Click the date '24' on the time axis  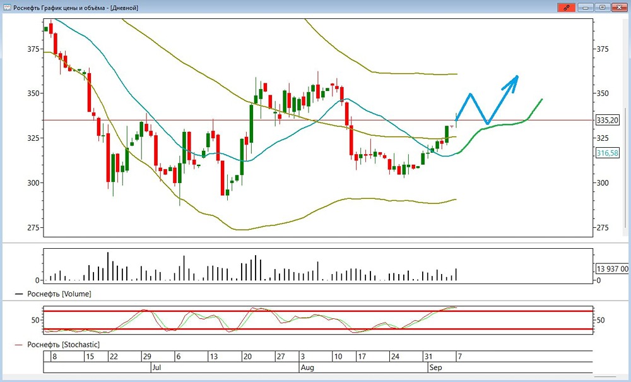coord(395,357)
